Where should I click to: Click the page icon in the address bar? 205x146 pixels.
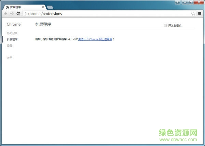tap(25, 14)
